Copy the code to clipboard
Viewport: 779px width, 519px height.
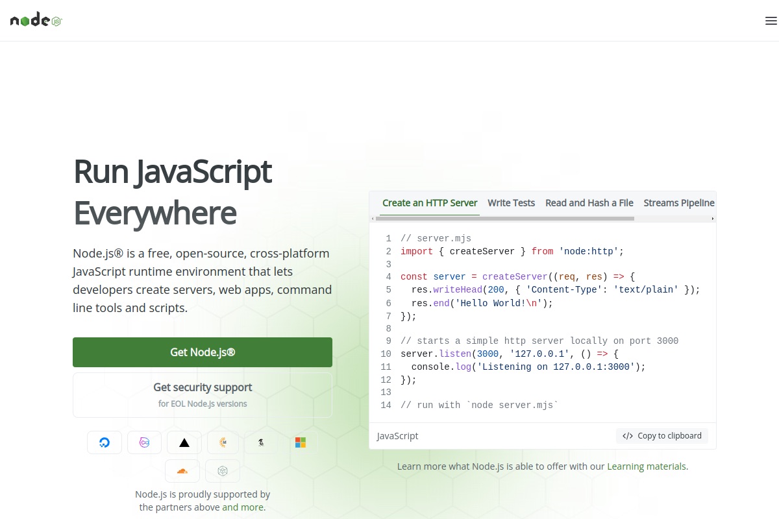tap(662, 436)
